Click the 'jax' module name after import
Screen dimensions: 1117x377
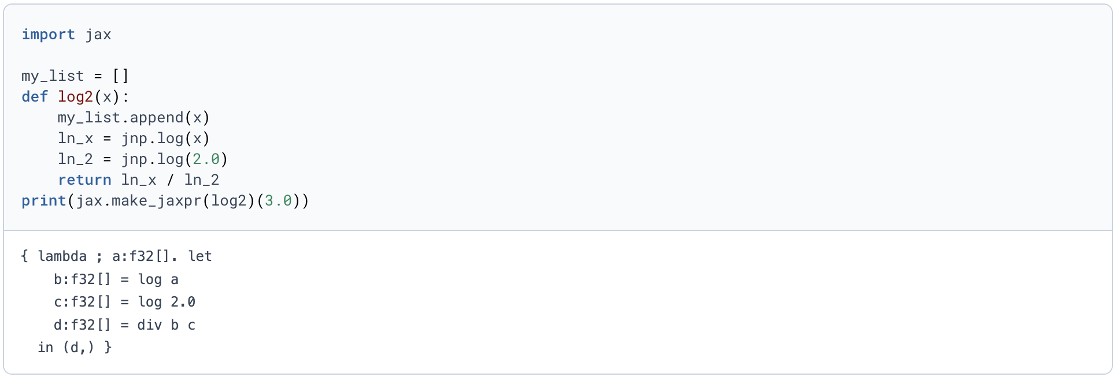pyautogui.click(x=98, y=35)
